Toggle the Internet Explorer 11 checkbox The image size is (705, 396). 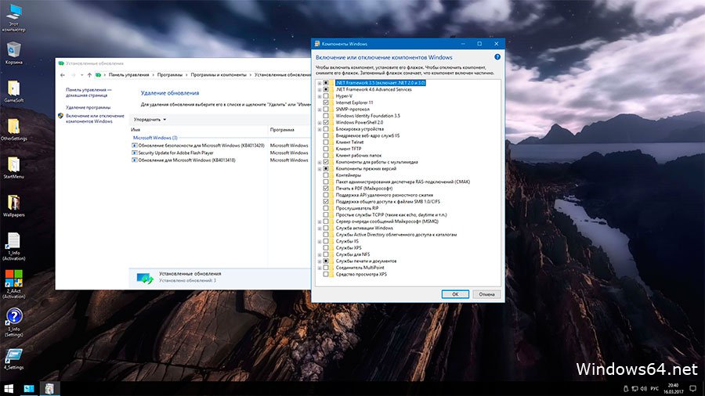point(326,102)
